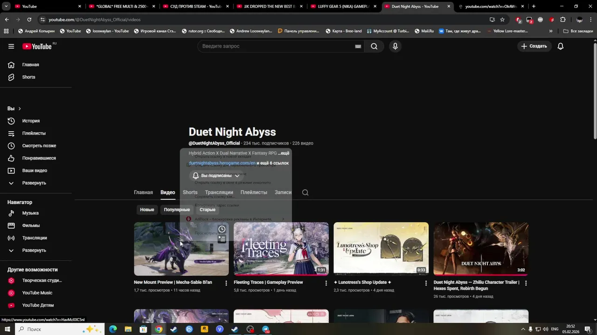This screenshot has height=335, width=597.
Task: Click the Создать button
Action: [534, 46]
